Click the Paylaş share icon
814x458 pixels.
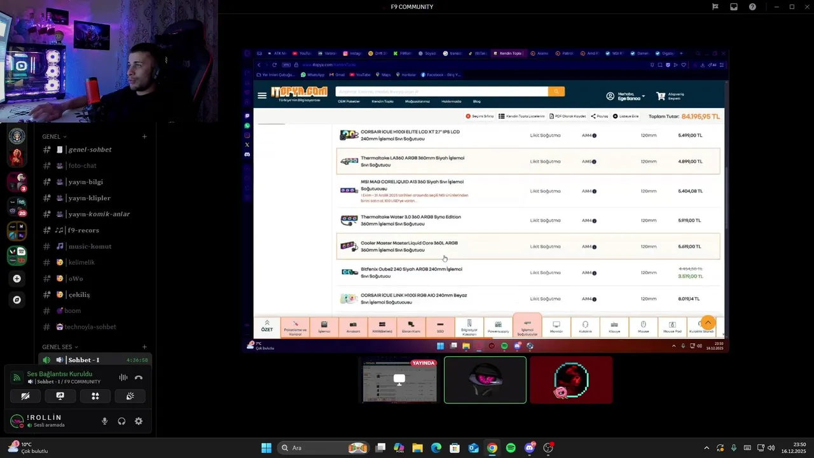pos(600,116)
